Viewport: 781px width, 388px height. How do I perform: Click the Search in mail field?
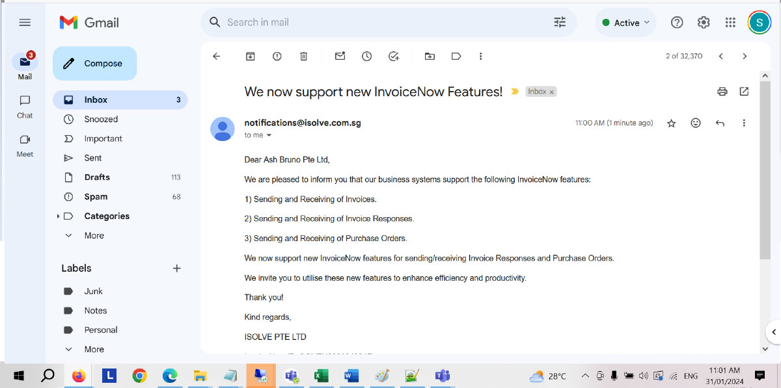tap(384, 23)
